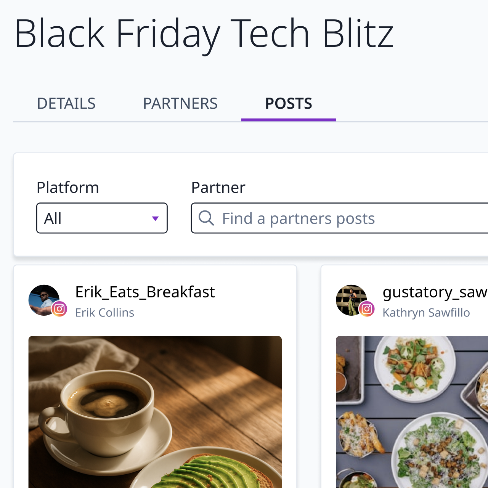Click the purple Platform dropdown arrow

(155, 218)
